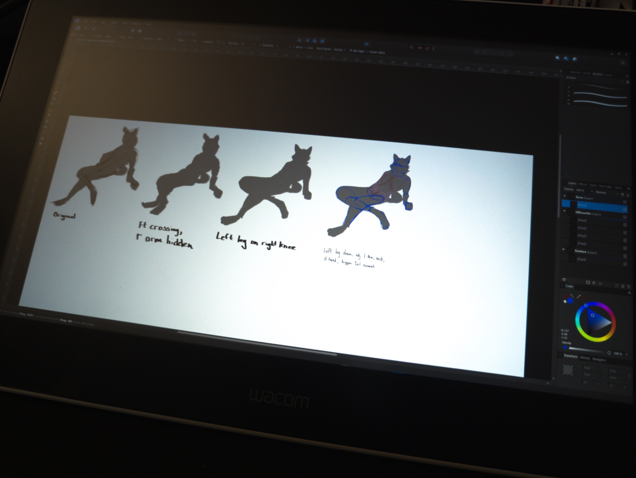Screen dimensions: 636x478
Task: Open Layer Effects fx icon
Action: 600,284
